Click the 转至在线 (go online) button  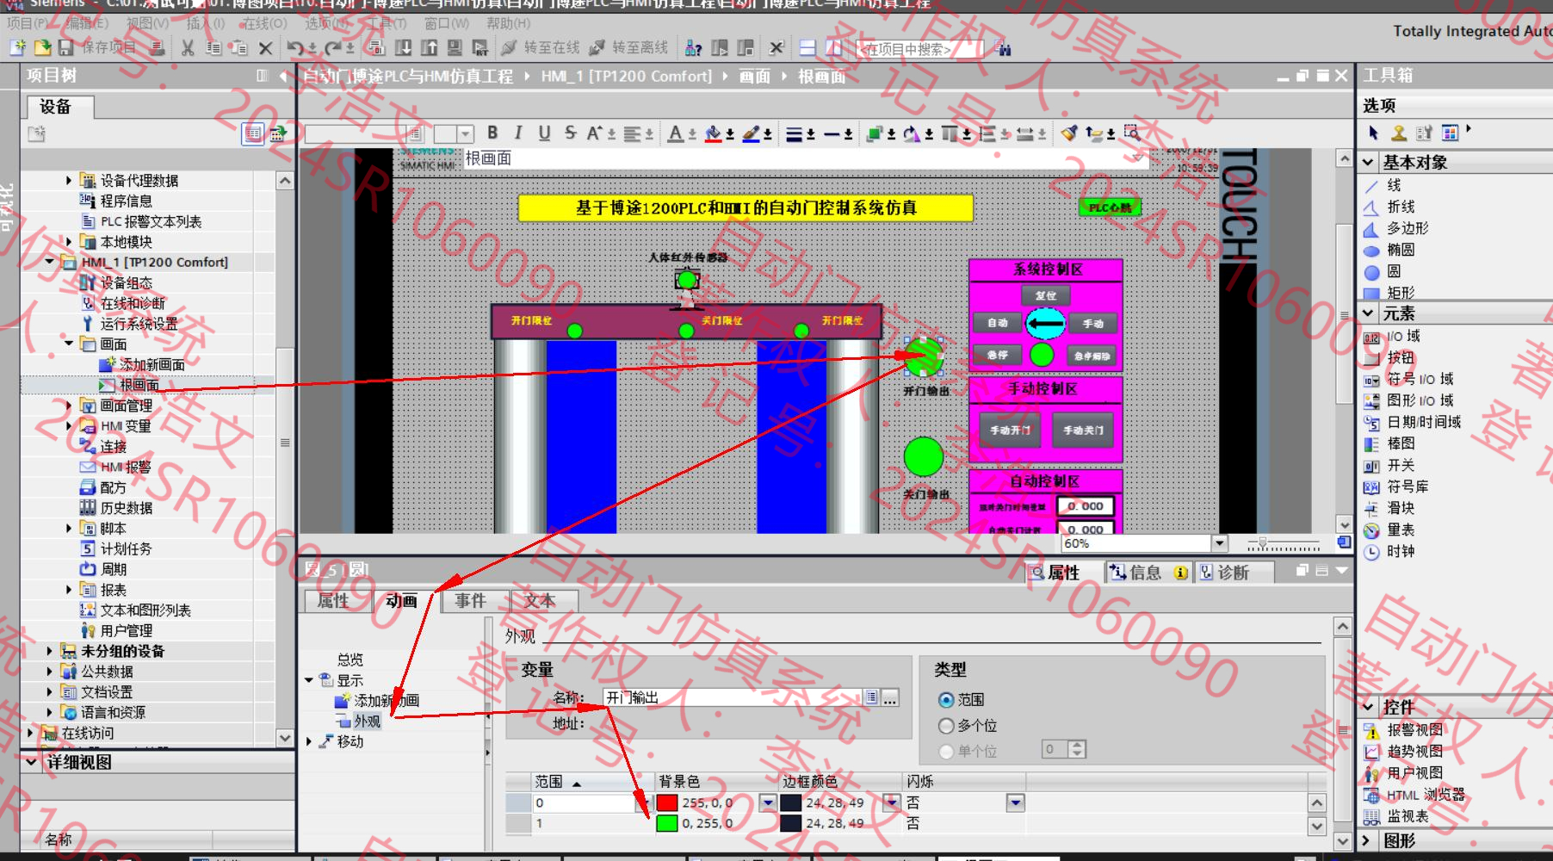tap(541, 48)
